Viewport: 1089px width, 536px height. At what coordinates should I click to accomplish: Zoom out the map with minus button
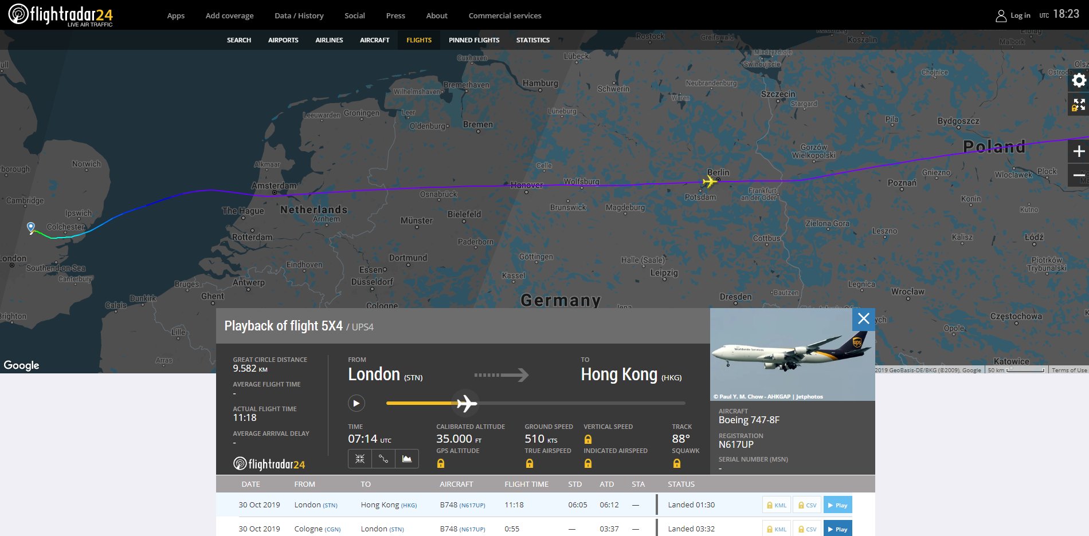click(x=1079, y=175)
